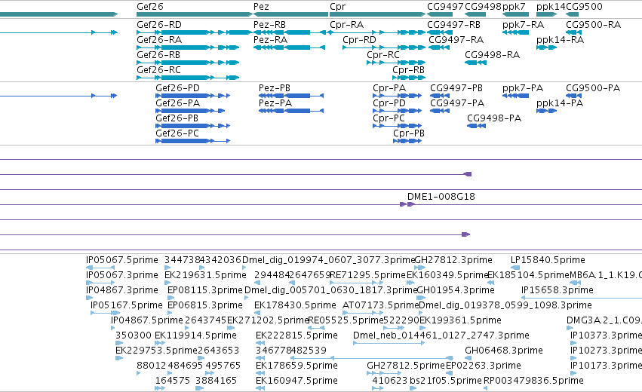Click the Cpr gene label

338,7
